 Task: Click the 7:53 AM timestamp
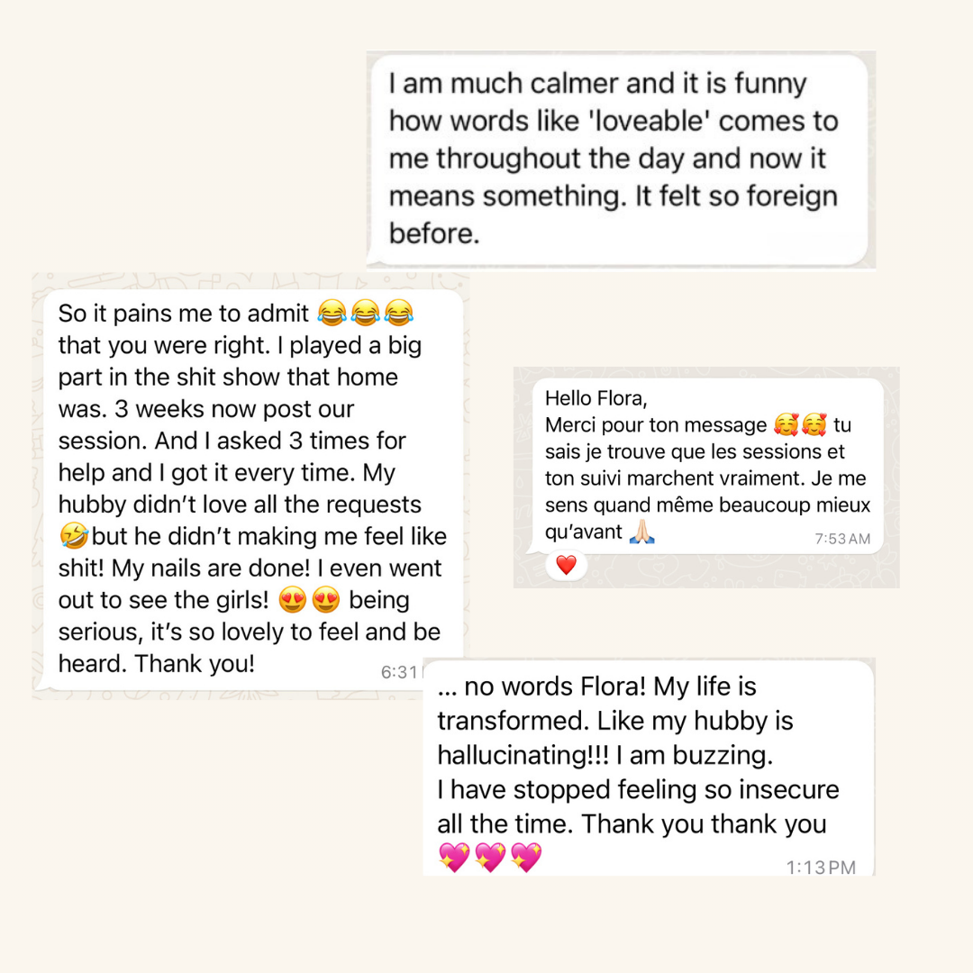tap(842, 539)
